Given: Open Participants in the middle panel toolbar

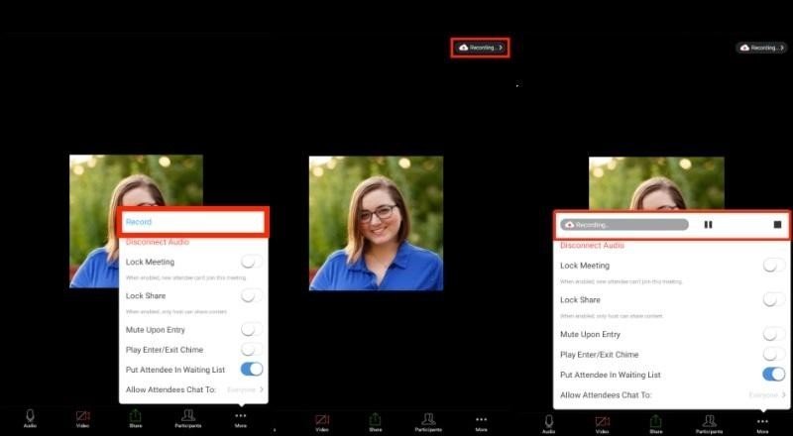Looking at the screenshot, I should point(428,421).
